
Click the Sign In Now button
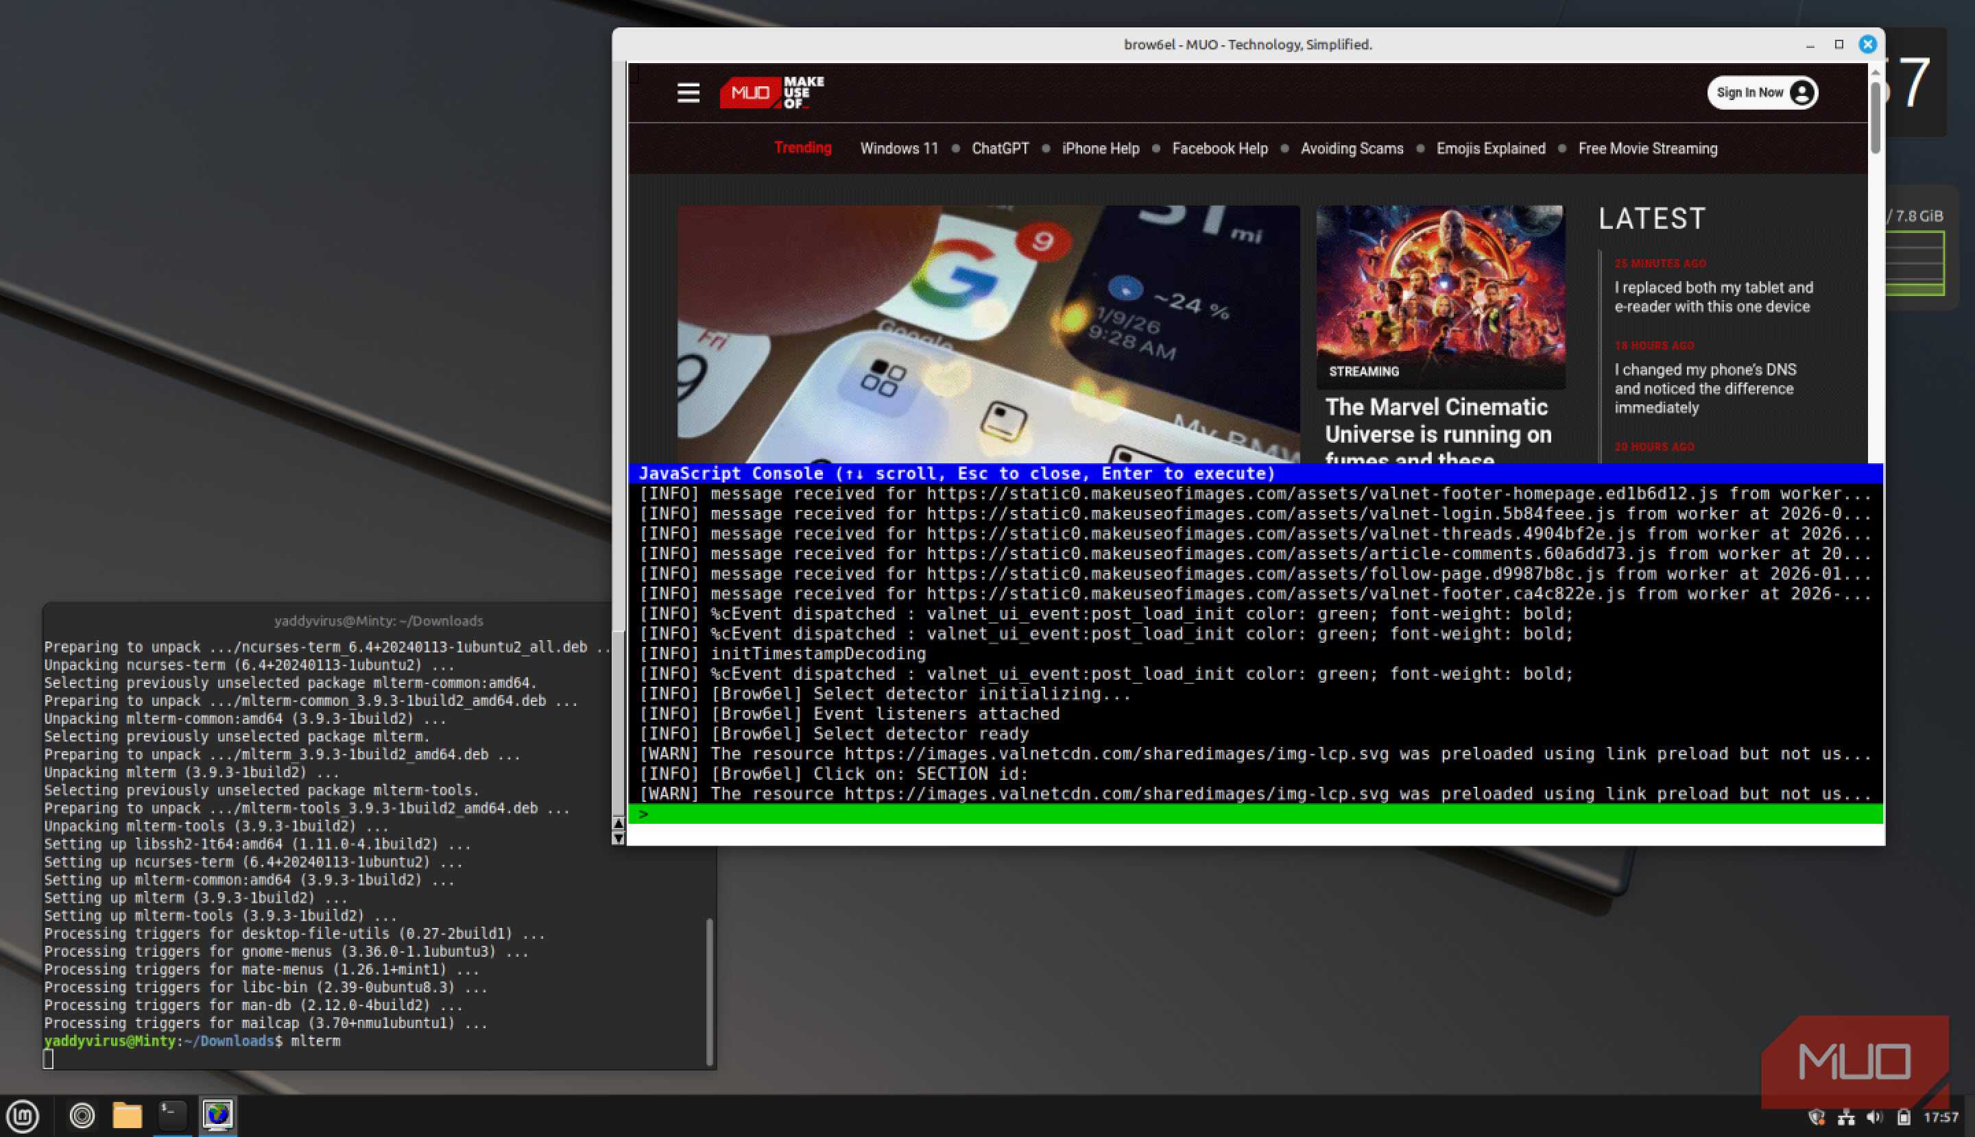pos(1762,92)
